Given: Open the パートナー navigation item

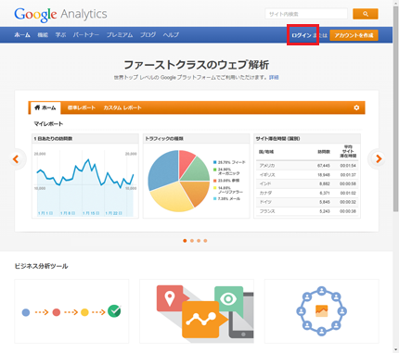Looking at the screenshot, I should point(86,35).
